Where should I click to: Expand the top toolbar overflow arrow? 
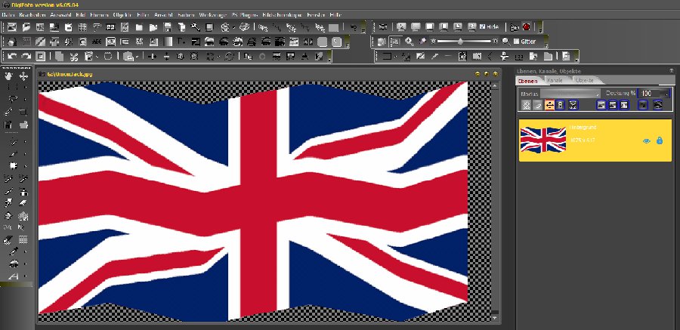point(364,27)
